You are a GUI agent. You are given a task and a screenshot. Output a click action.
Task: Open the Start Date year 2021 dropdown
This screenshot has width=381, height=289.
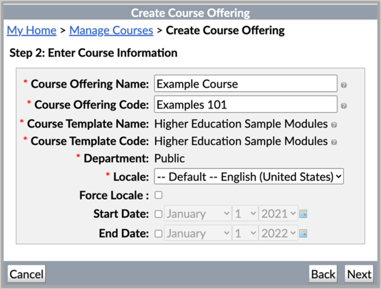278,214
